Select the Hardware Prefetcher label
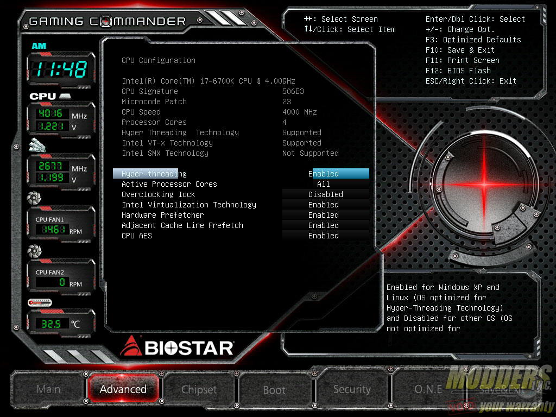Viewport: 556px width, 417px height. pyautogui.click(x=163, y=215)
